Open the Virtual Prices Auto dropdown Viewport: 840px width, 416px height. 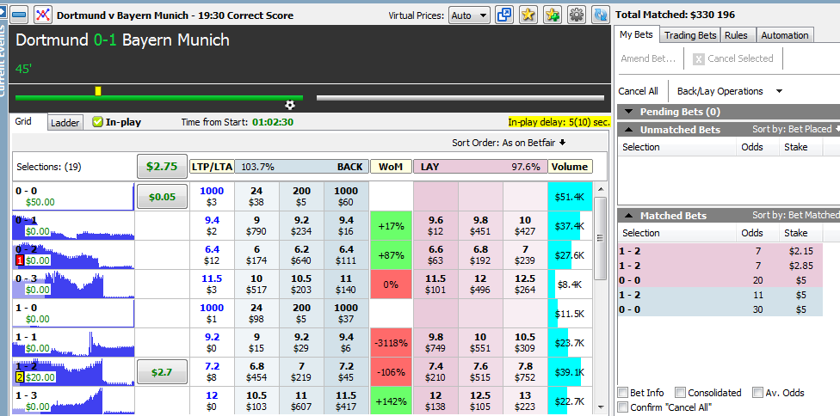point(469,15)
